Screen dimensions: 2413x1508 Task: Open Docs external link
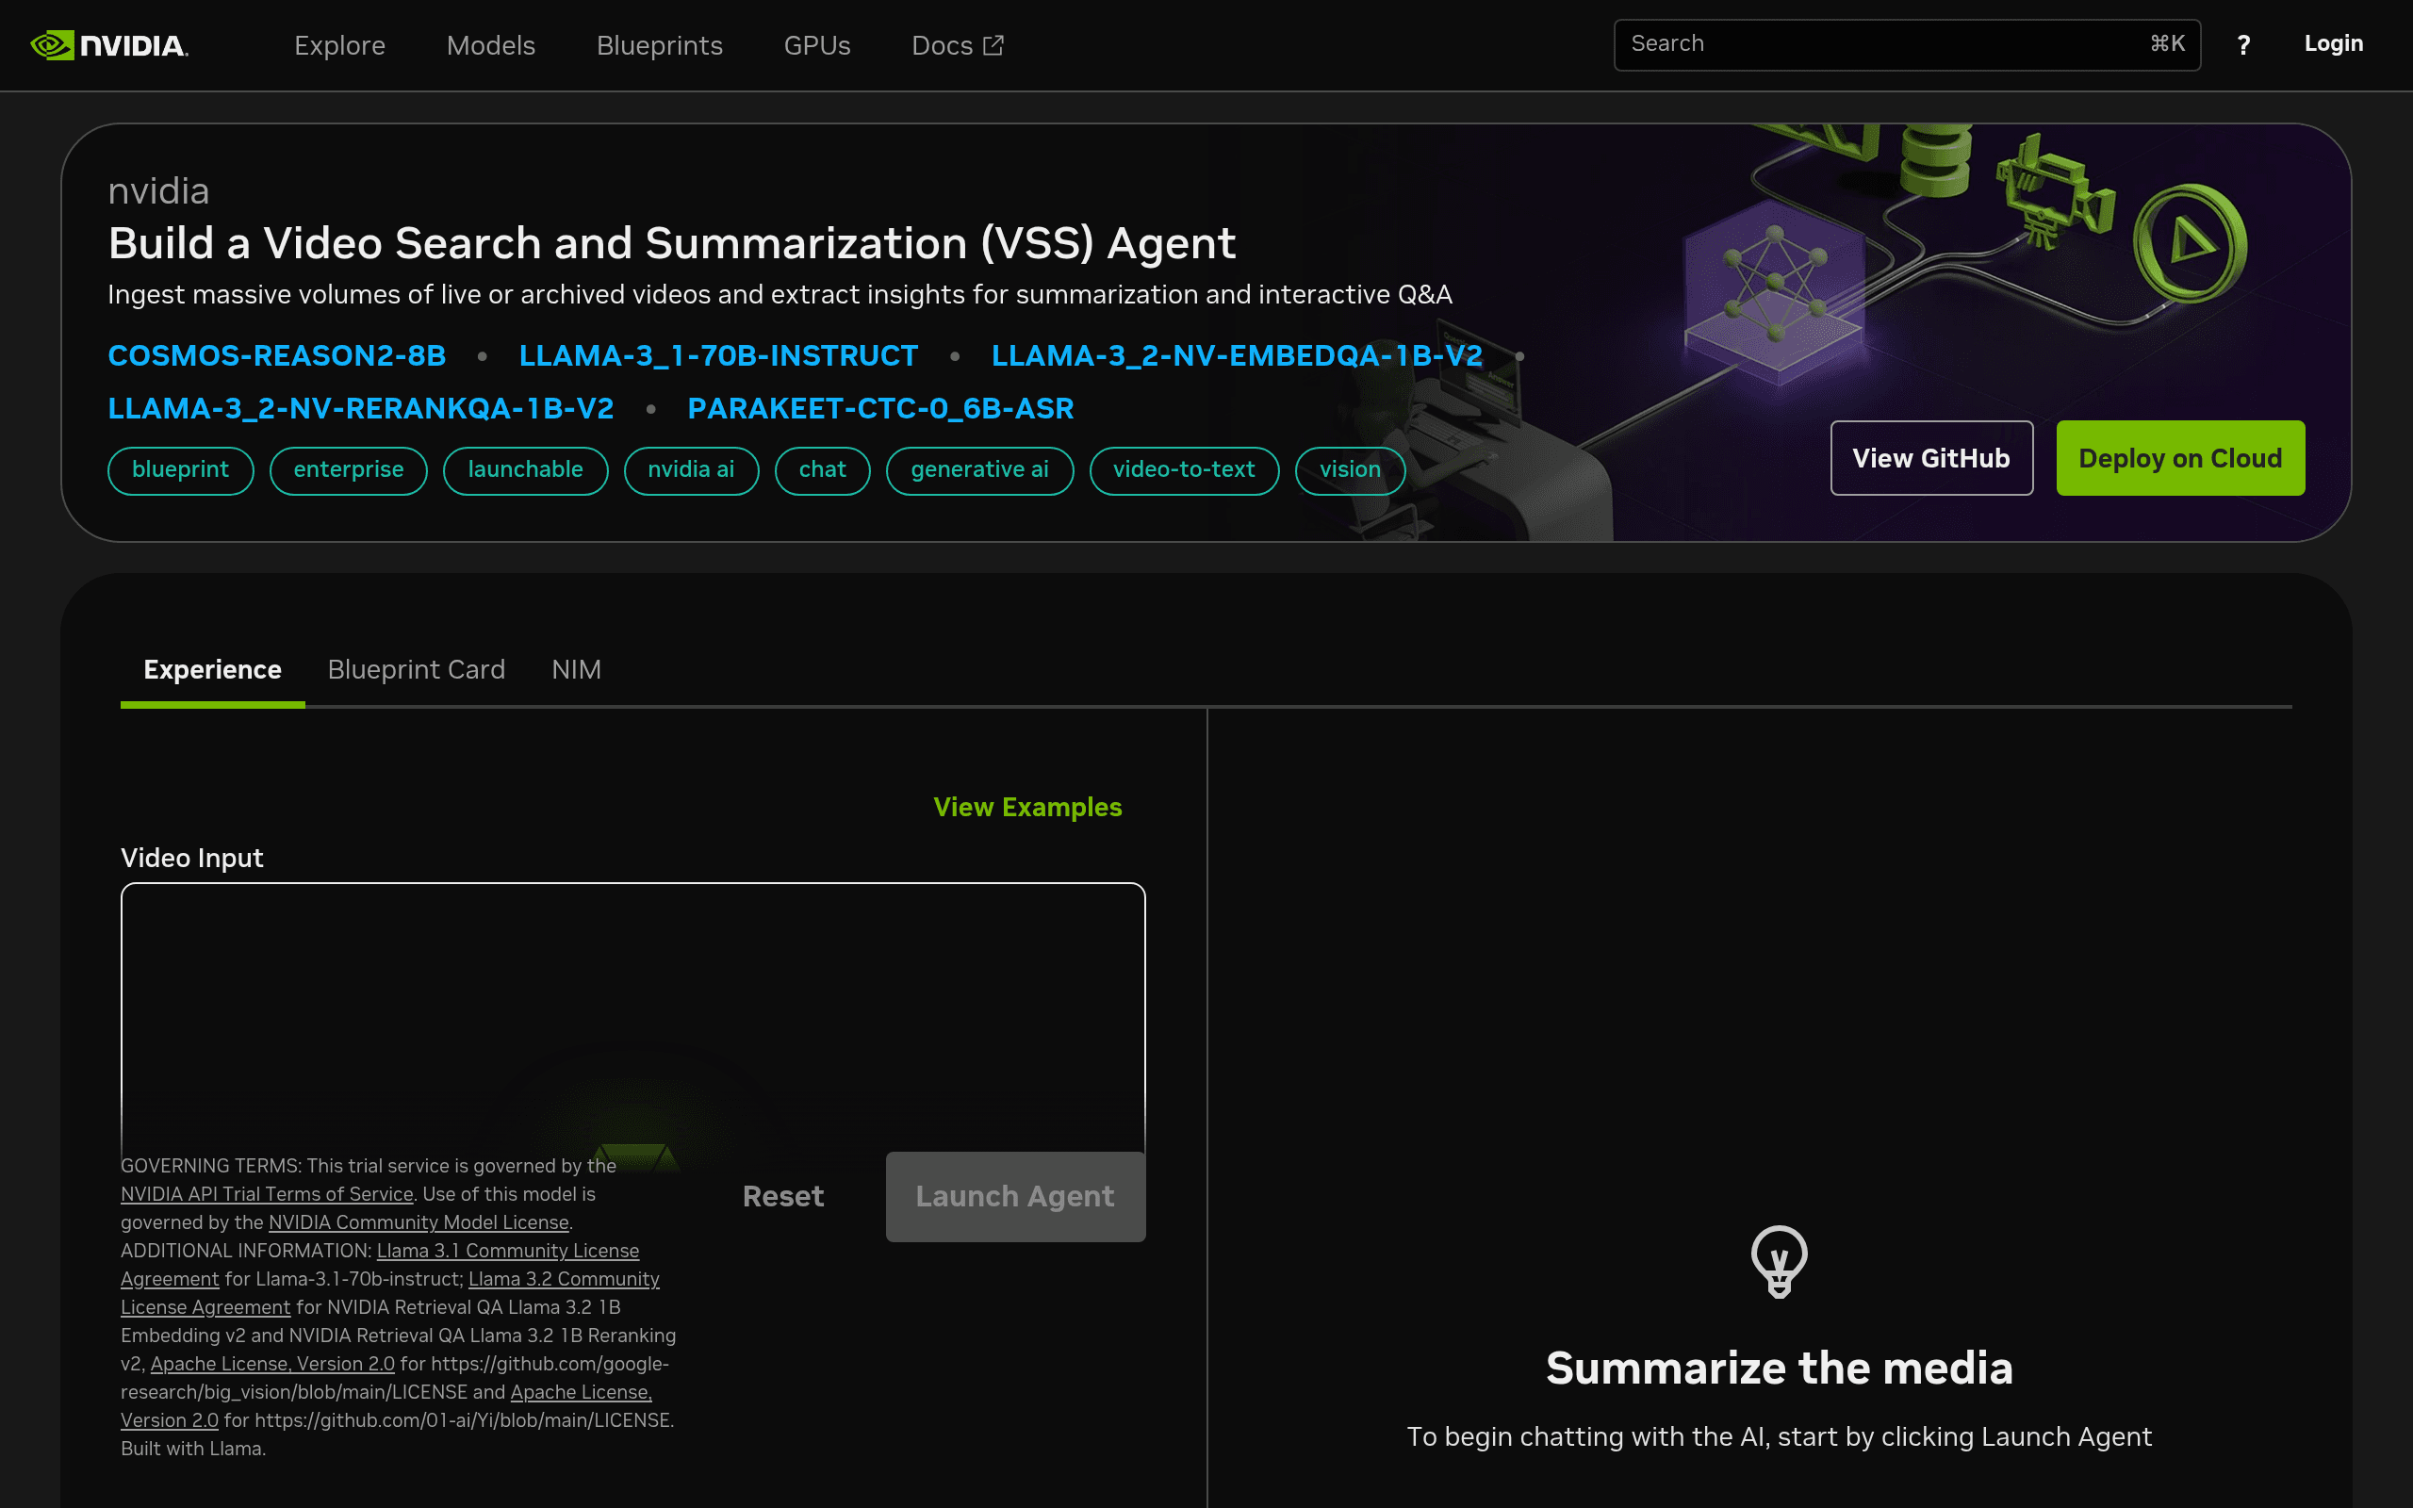pyautogui.click(x=958, y=45)
